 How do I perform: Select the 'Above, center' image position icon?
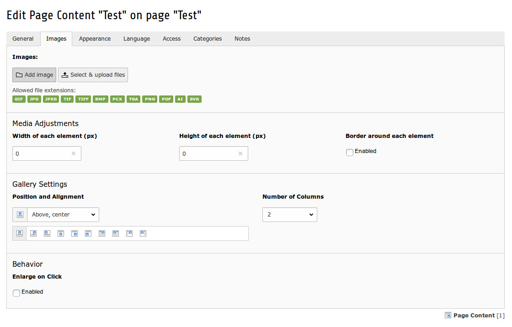20,233
